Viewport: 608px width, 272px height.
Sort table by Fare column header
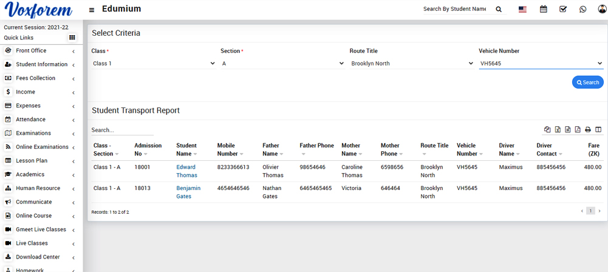point(593,149)
